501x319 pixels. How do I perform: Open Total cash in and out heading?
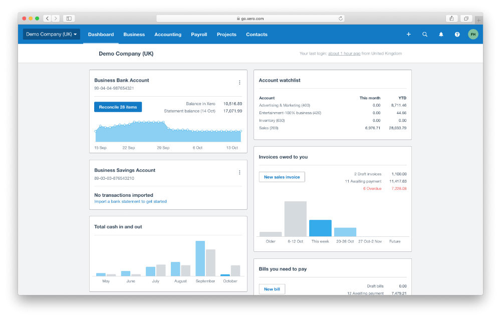pos(118,227)
